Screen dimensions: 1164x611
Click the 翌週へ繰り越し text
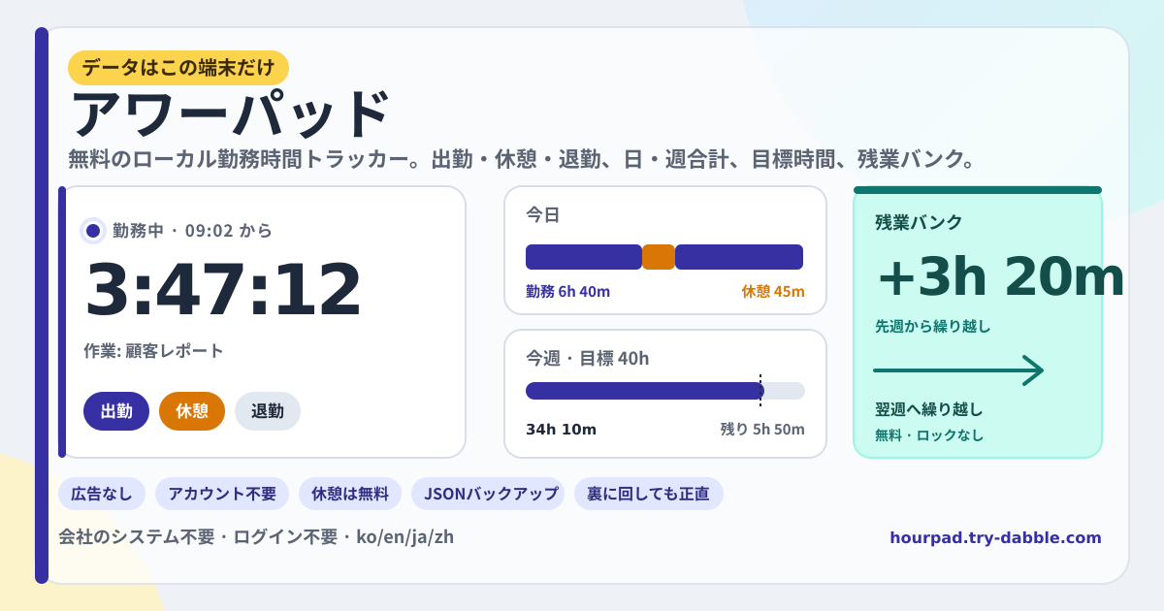point(929,409)
